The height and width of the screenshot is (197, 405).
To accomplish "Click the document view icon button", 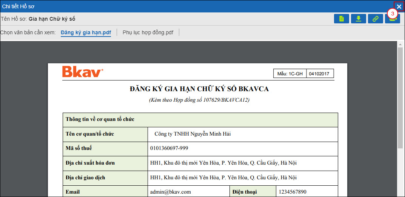I will point(341,19).
